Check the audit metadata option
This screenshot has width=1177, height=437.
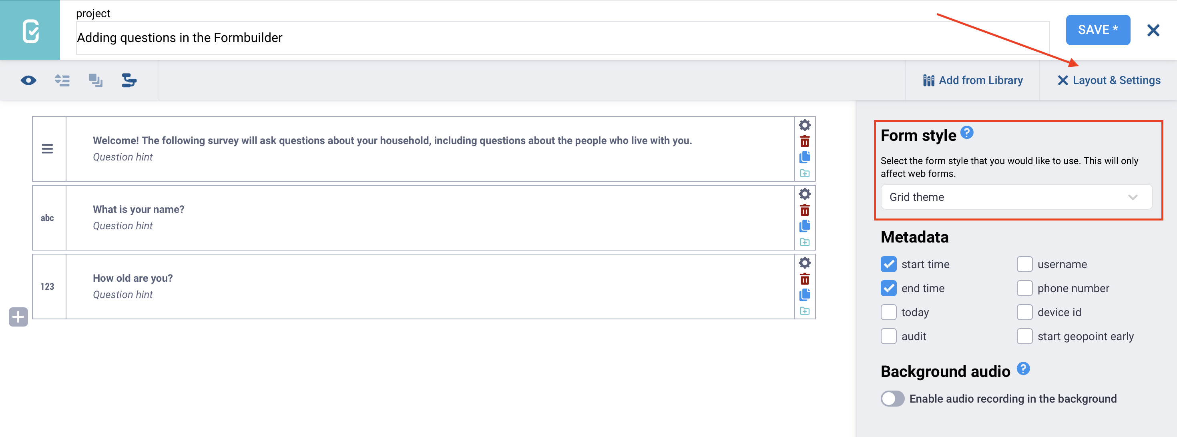tap(888, 336)
